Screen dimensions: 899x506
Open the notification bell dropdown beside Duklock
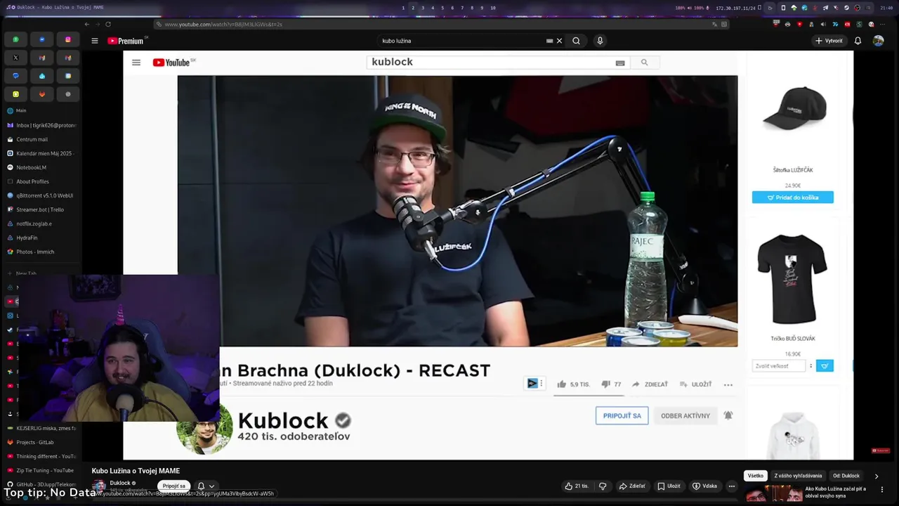click(x=206, y=486)
